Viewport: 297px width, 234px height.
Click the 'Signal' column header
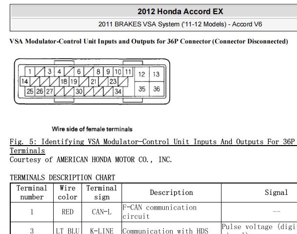click(x=276, y=192)
